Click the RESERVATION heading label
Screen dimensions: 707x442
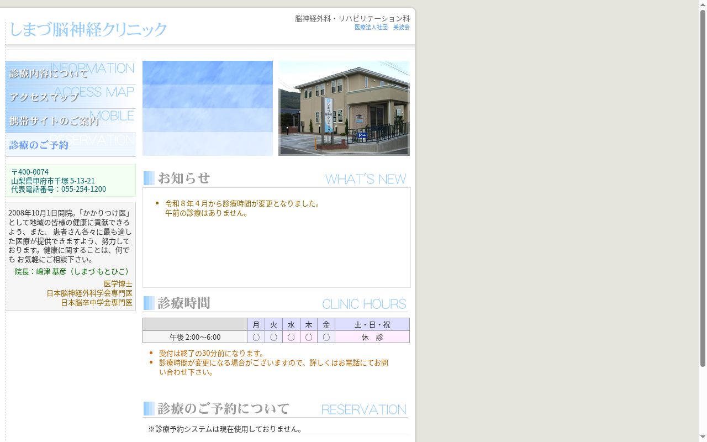click(x=363, y=409)
